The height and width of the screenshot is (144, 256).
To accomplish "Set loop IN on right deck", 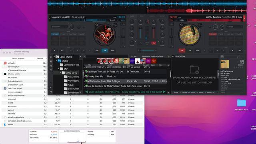I will [232, 51].
